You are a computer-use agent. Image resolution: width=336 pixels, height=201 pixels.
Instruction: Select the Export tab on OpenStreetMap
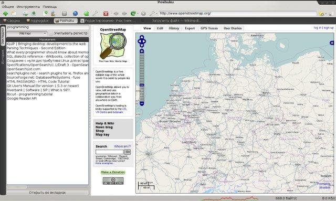(x=190, y=28)
